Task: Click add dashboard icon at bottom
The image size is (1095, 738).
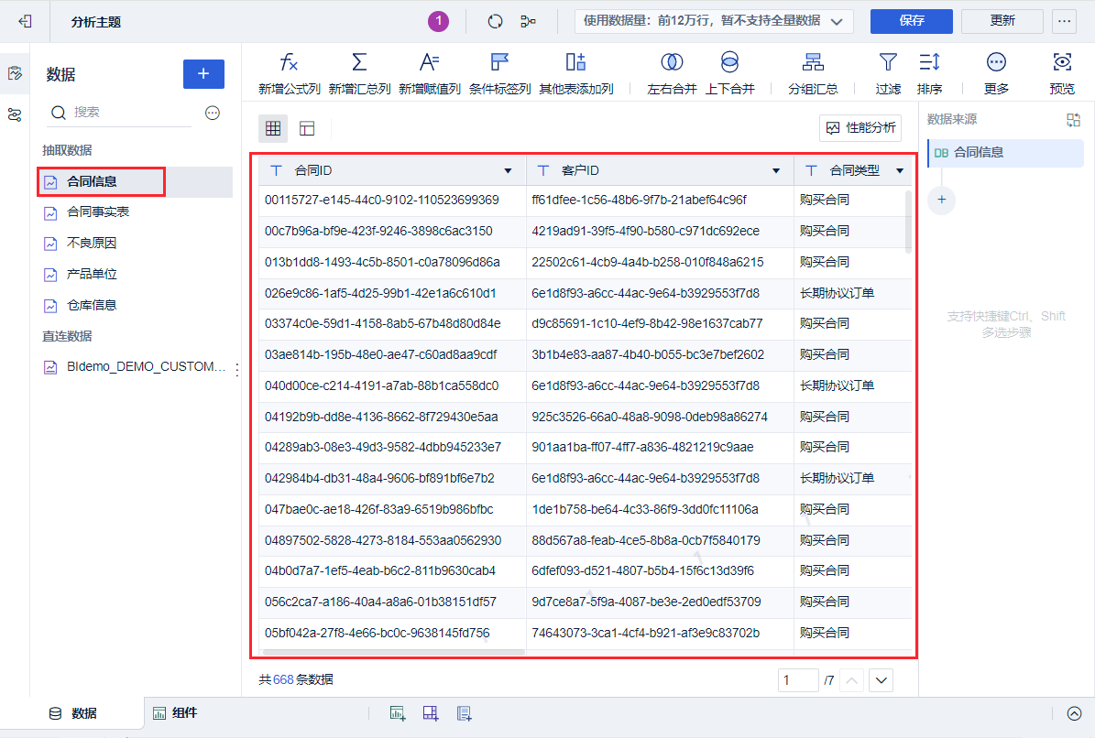Action: pyautogui.click(x=431, y=713)
